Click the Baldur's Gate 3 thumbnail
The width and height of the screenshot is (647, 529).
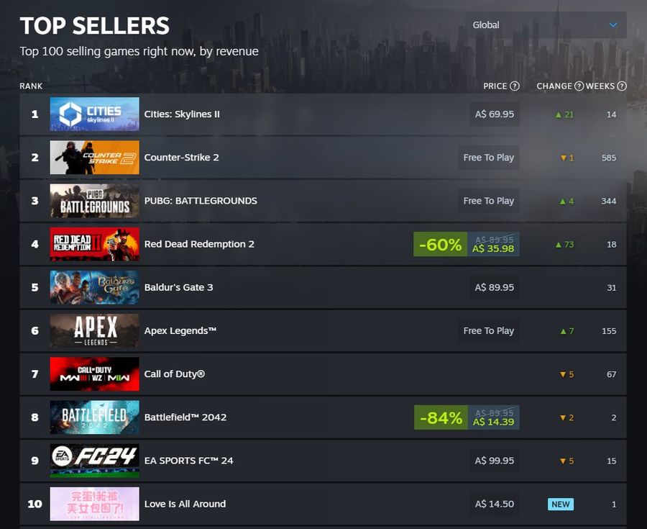pyautogui.click(x=94, y=287)
